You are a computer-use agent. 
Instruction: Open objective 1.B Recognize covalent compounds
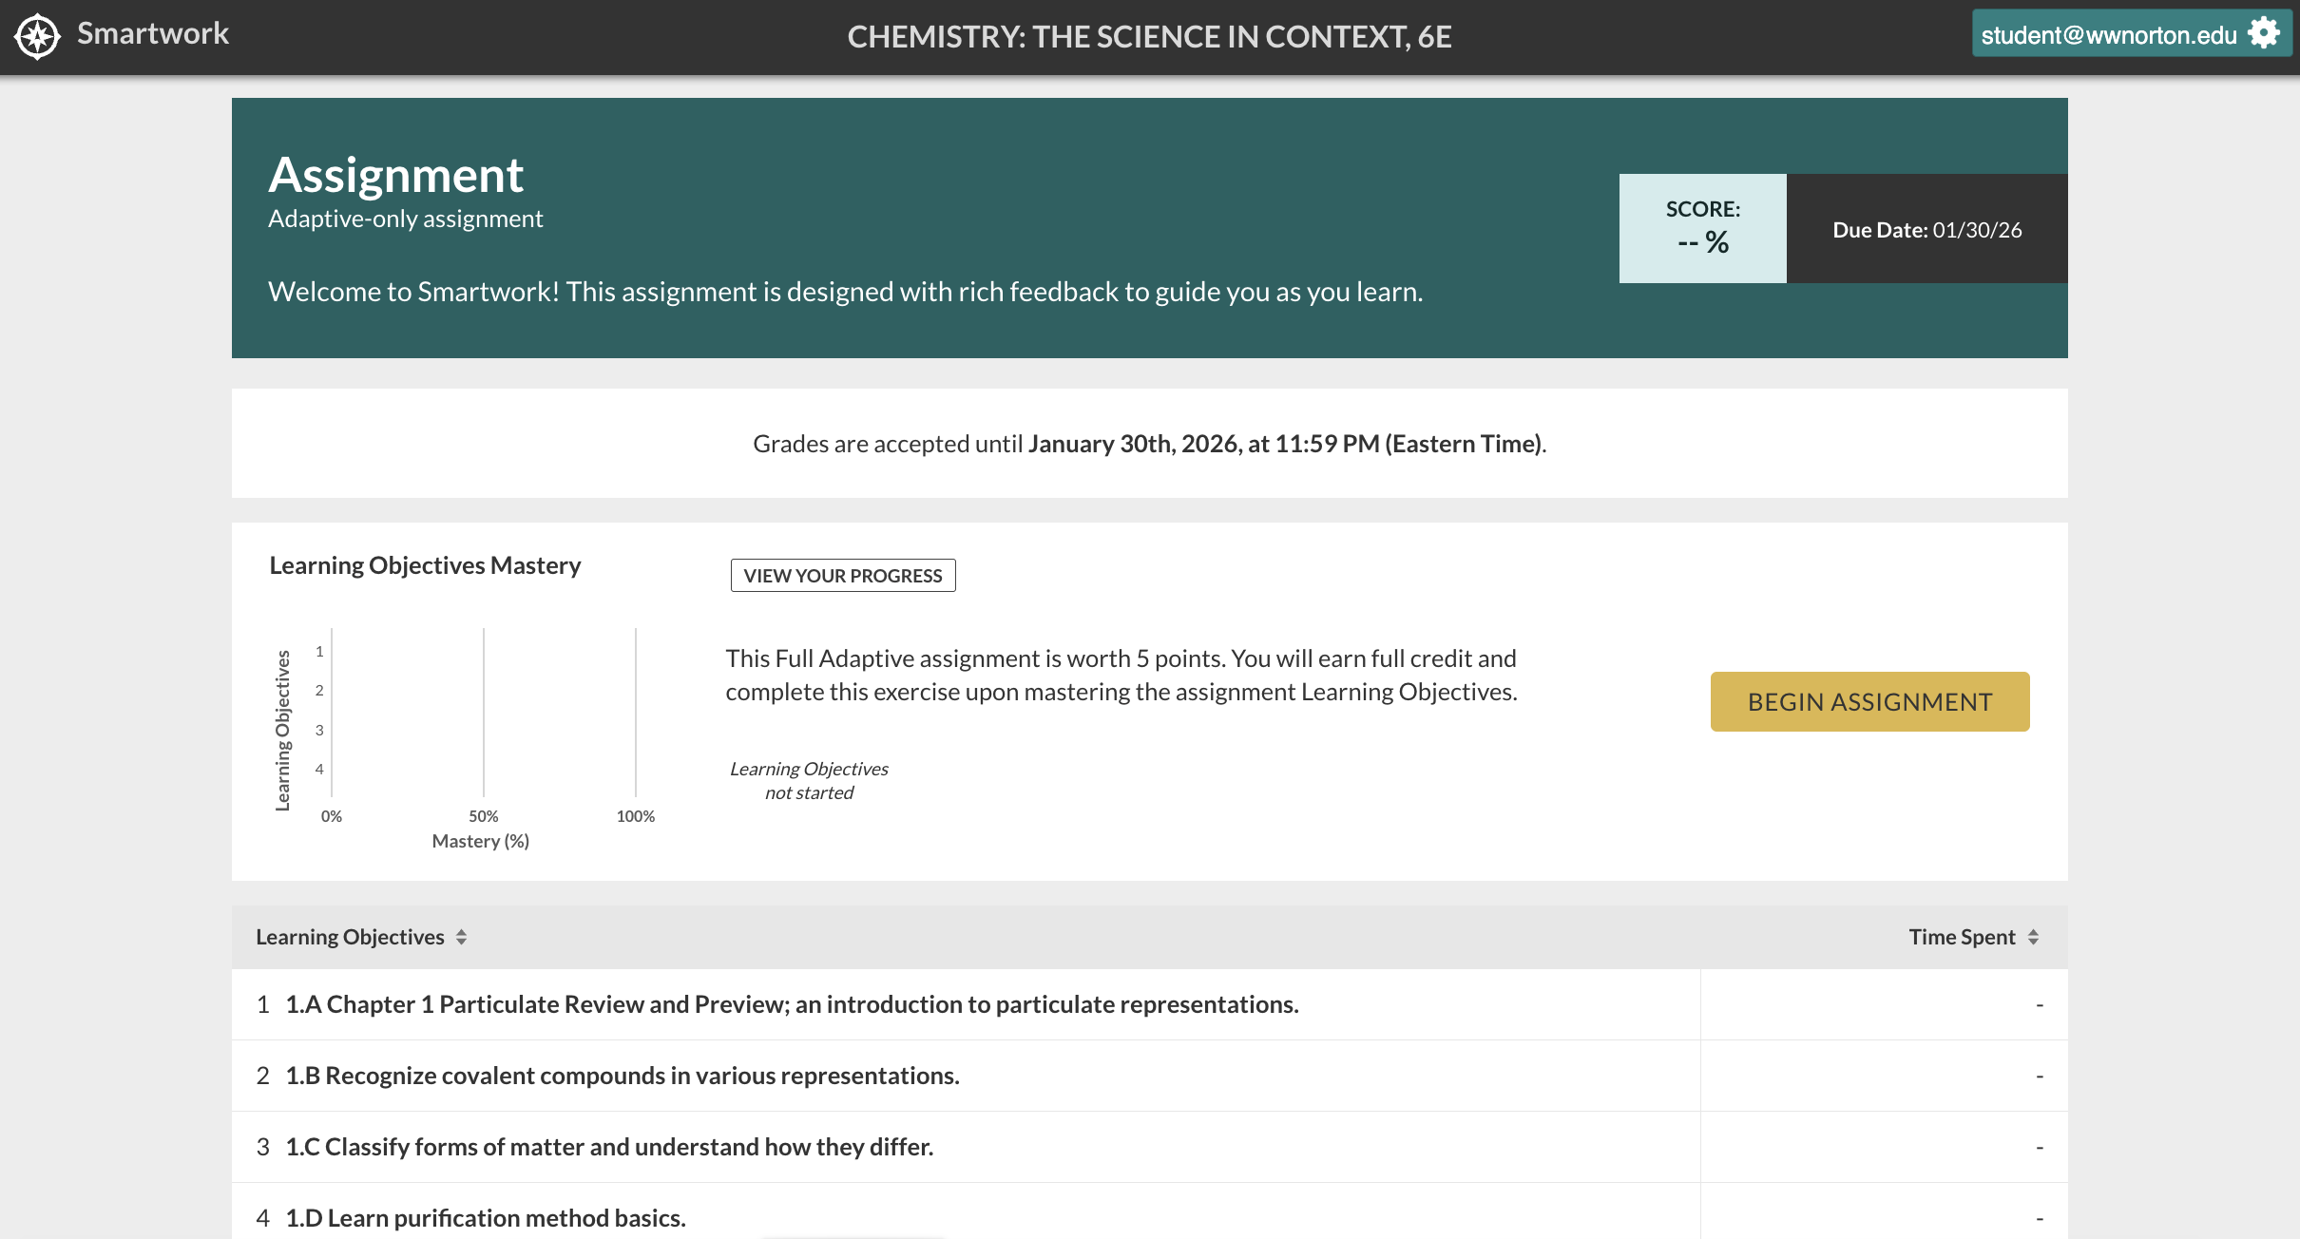[x=623, y=1076]
